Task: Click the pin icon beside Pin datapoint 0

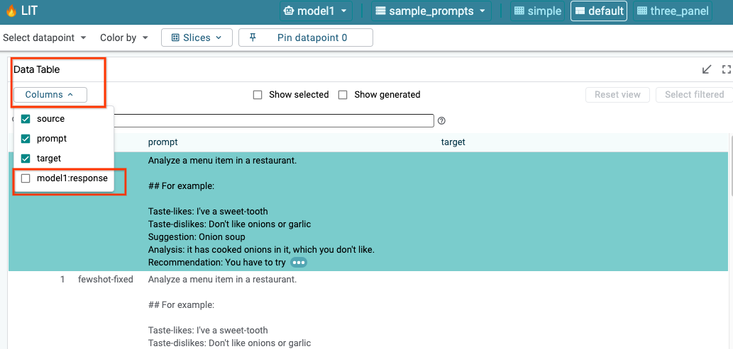Action: tap(253, 38)
